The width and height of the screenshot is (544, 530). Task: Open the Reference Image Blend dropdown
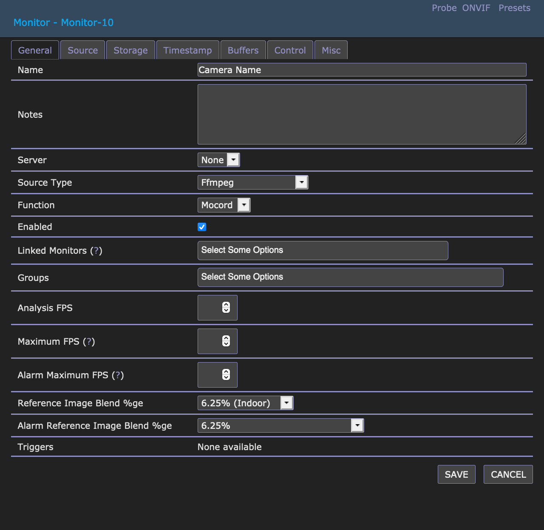pyautogui.click(x=286, y=403)
